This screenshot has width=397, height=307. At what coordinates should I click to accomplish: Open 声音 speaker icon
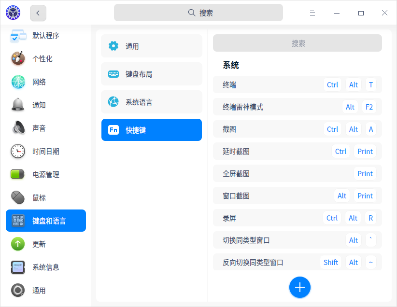click(x=18, y=128)
